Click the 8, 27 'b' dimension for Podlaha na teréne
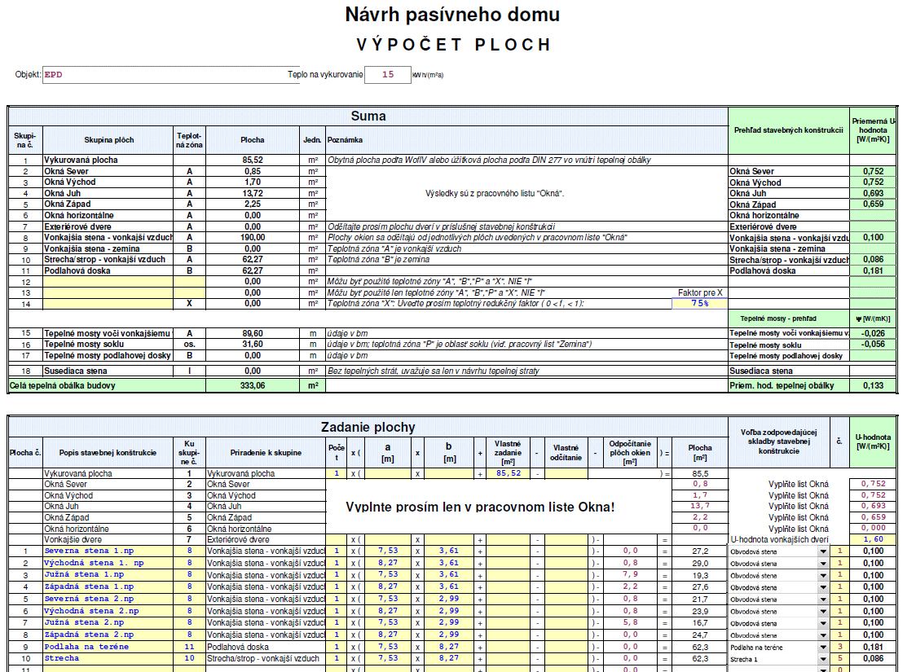Image resolution: width=916 pixels, height=672 pixels. (449, 646)
